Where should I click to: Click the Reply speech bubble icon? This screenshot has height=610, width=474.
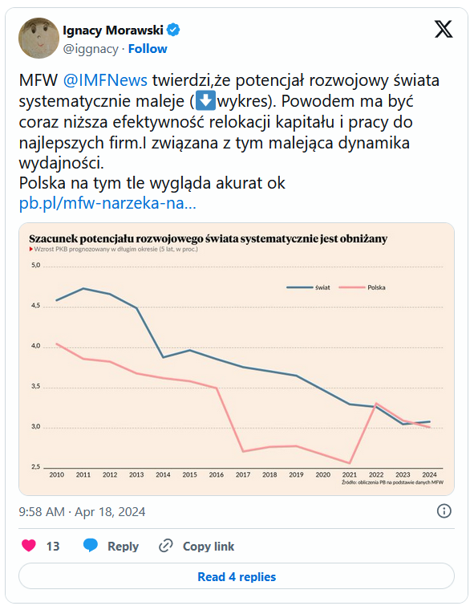pyautogui.click(x=91, y=546)
